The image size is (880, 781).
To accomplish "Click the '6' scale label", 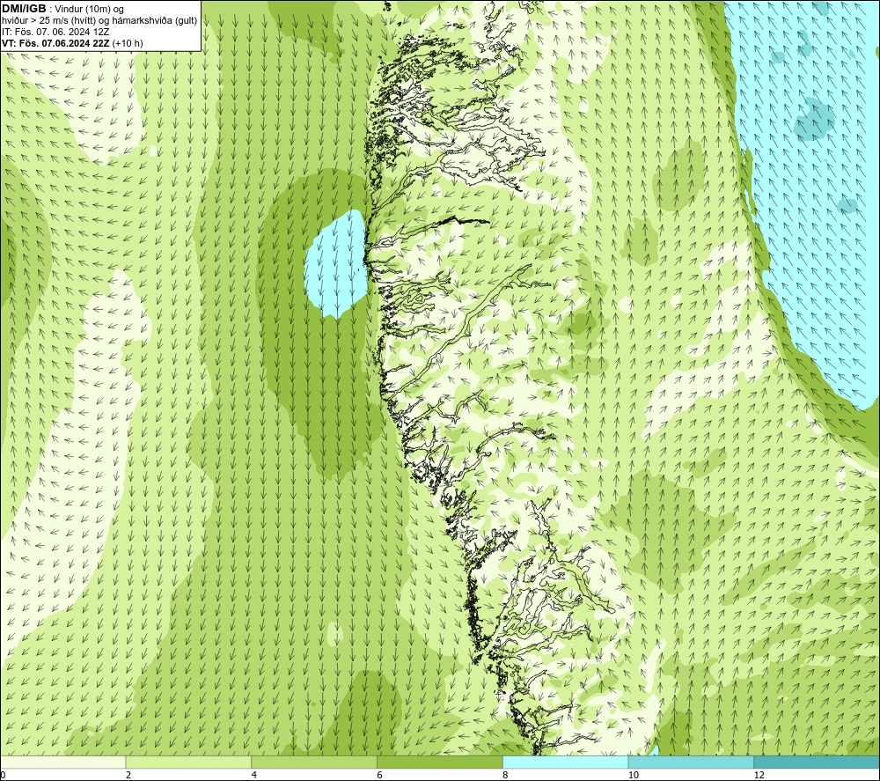I will pos(380,775).
